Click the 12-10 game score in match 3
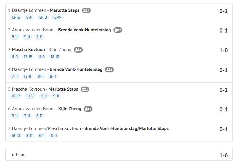The image size is (236, 164). 55,57
